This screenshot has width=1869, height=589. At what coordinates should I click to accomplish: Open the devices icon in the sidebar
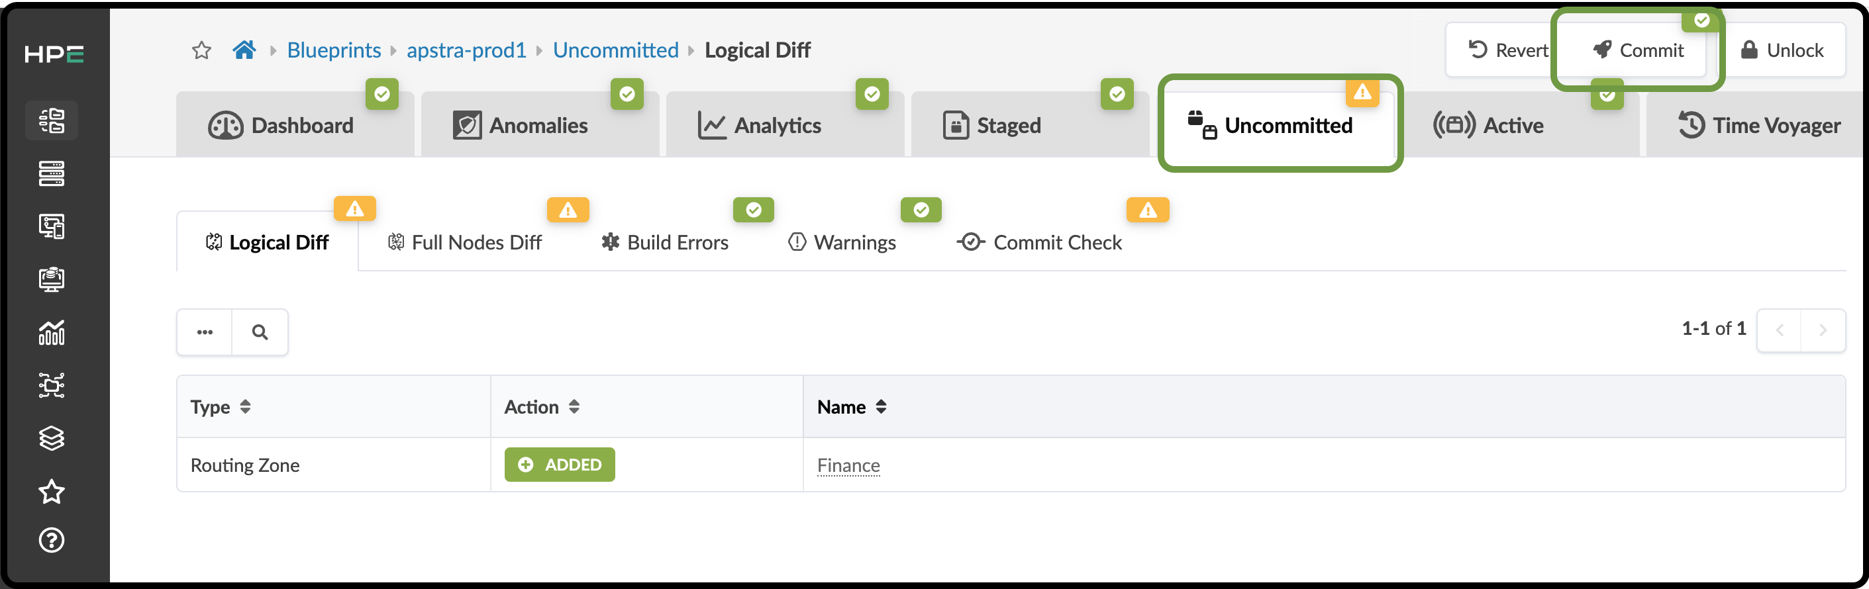pyautogui.click(x=52, y=226)
